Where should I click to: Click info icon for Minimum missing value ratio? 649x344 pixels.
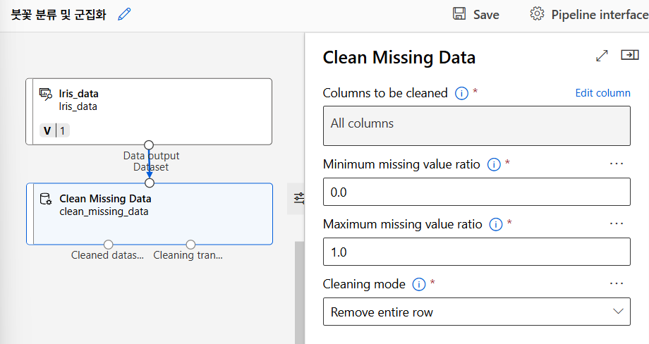[x=494, y=164]
